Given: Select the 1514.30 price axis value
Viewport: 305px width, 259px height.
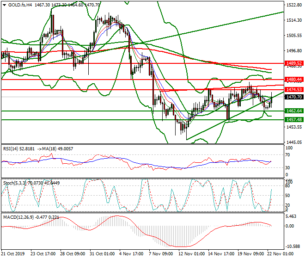Looking at the screenshot, I should click(294, 20).
